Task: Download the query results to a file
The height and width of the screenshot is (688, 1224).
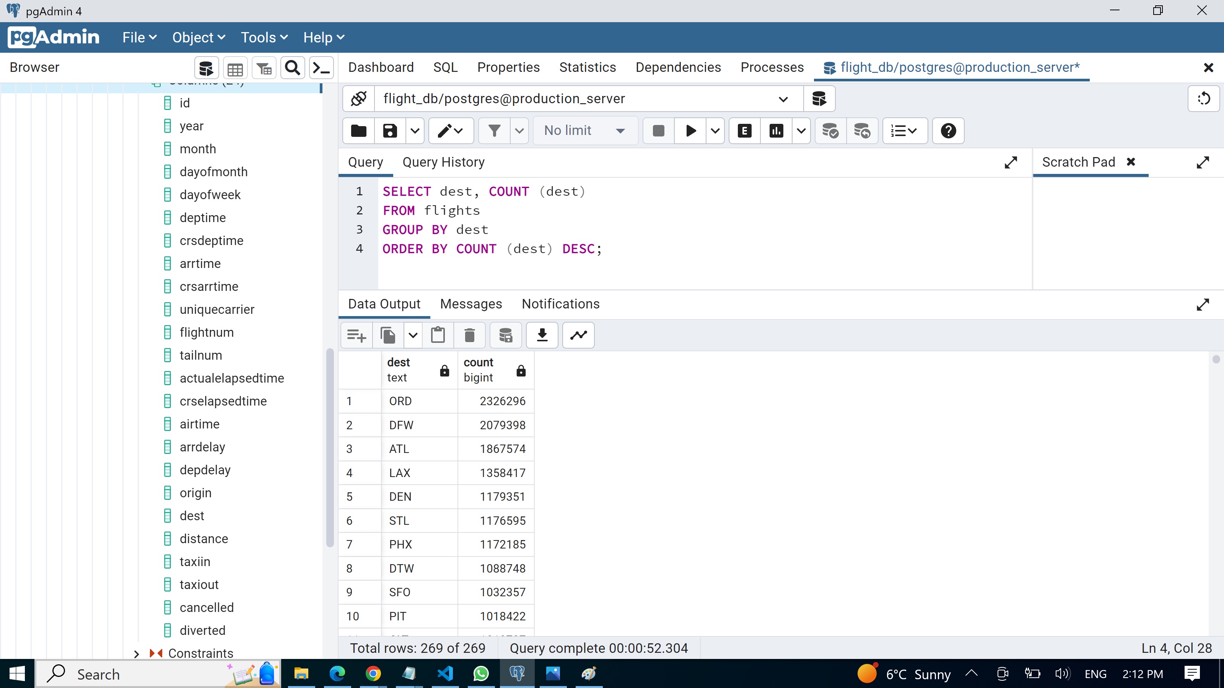Action: pyautogui.click(x=542, y=335)
